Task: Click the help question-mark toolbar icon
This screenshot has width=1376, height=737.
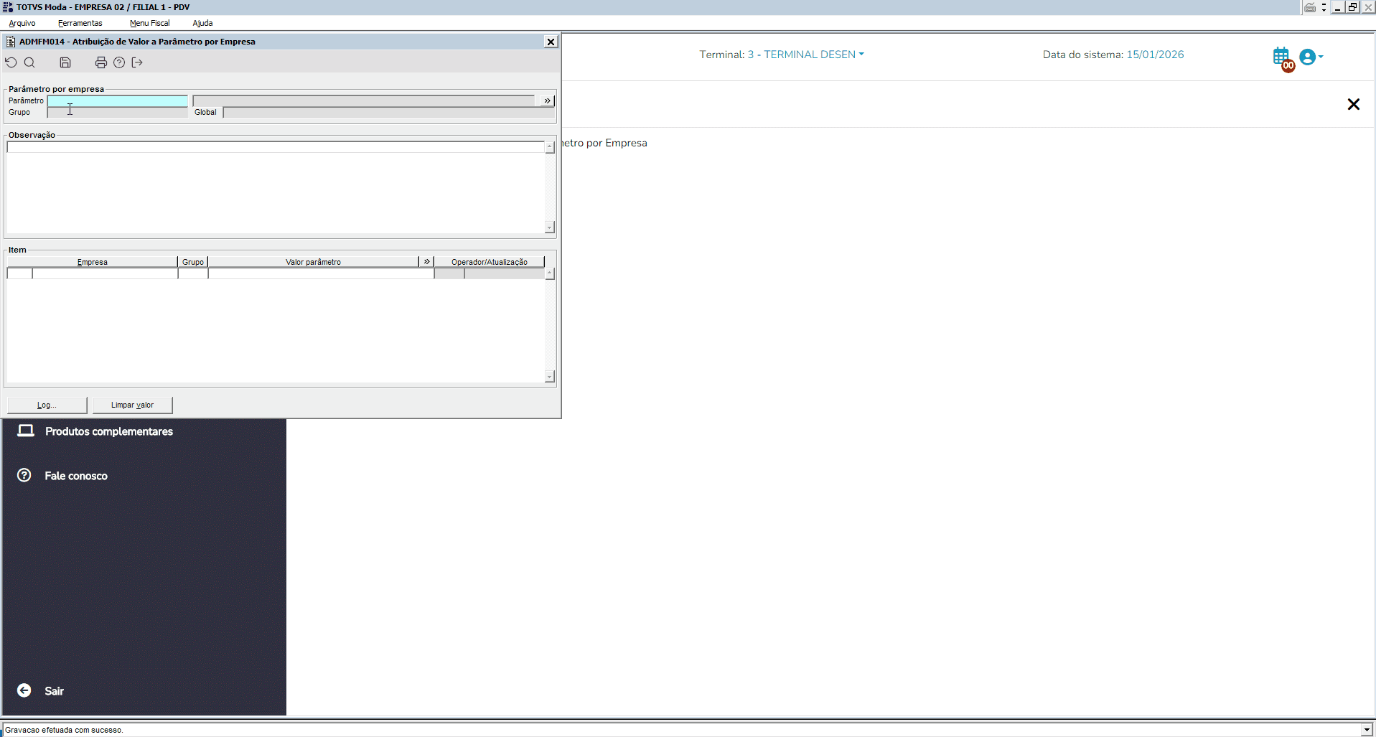Action: pyautogui.click(x=119, y=62)
